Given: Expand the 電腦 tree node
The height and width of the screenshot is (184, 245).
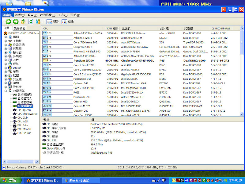Looking at the screenshot, I should coord(6,37).
